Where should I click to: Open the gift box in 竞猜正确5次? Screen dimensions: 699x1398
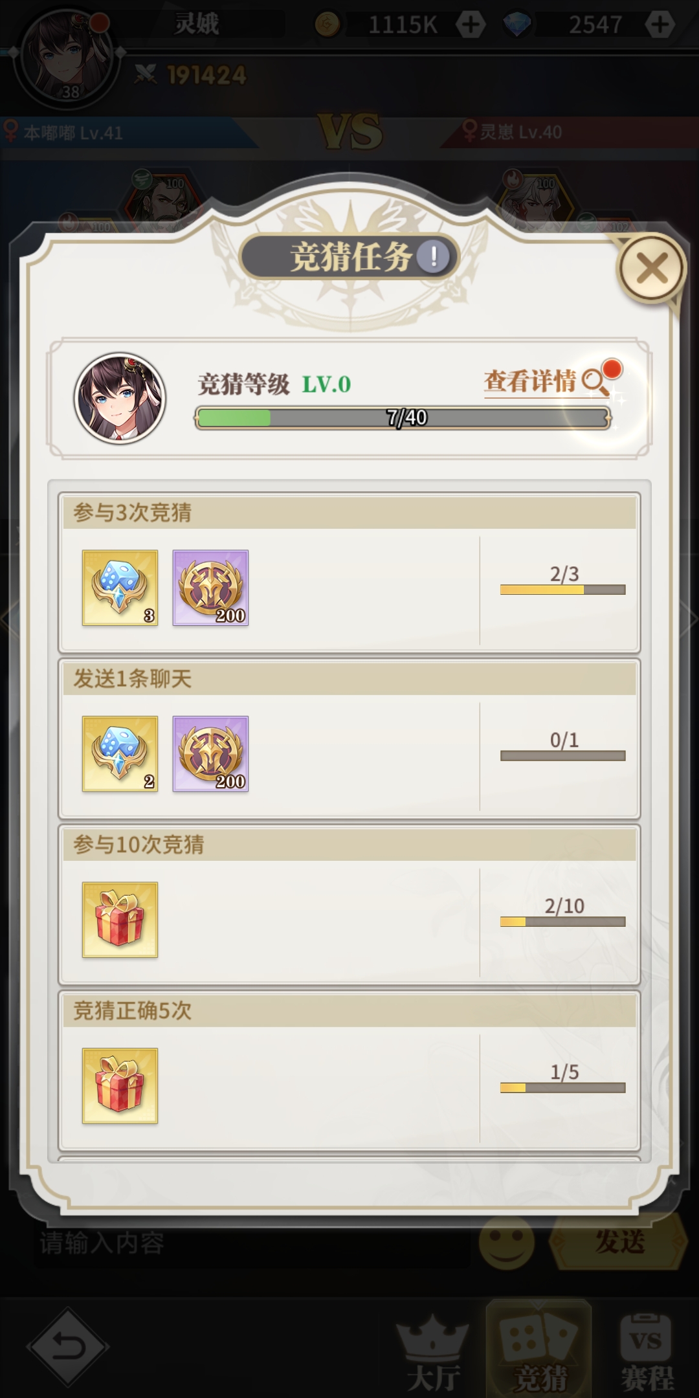point(120,1085)
